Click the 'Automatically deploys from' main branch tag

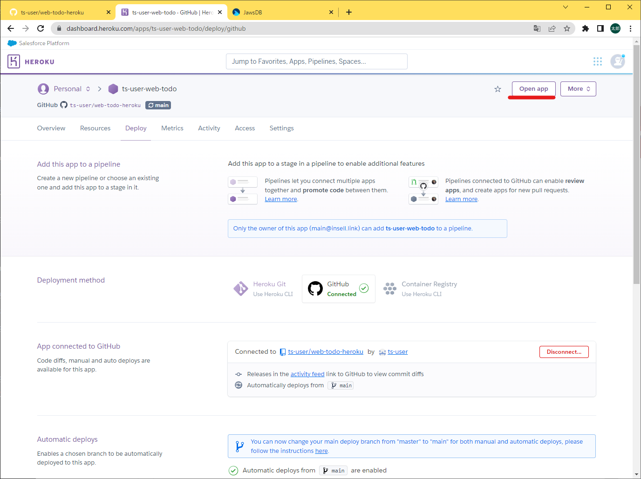(341, 385)
